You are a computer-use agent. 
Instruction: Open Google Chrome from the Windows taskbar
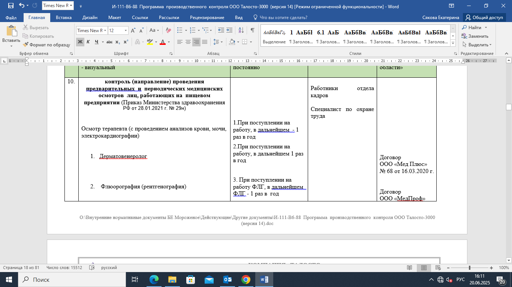(x=246, y=280)
